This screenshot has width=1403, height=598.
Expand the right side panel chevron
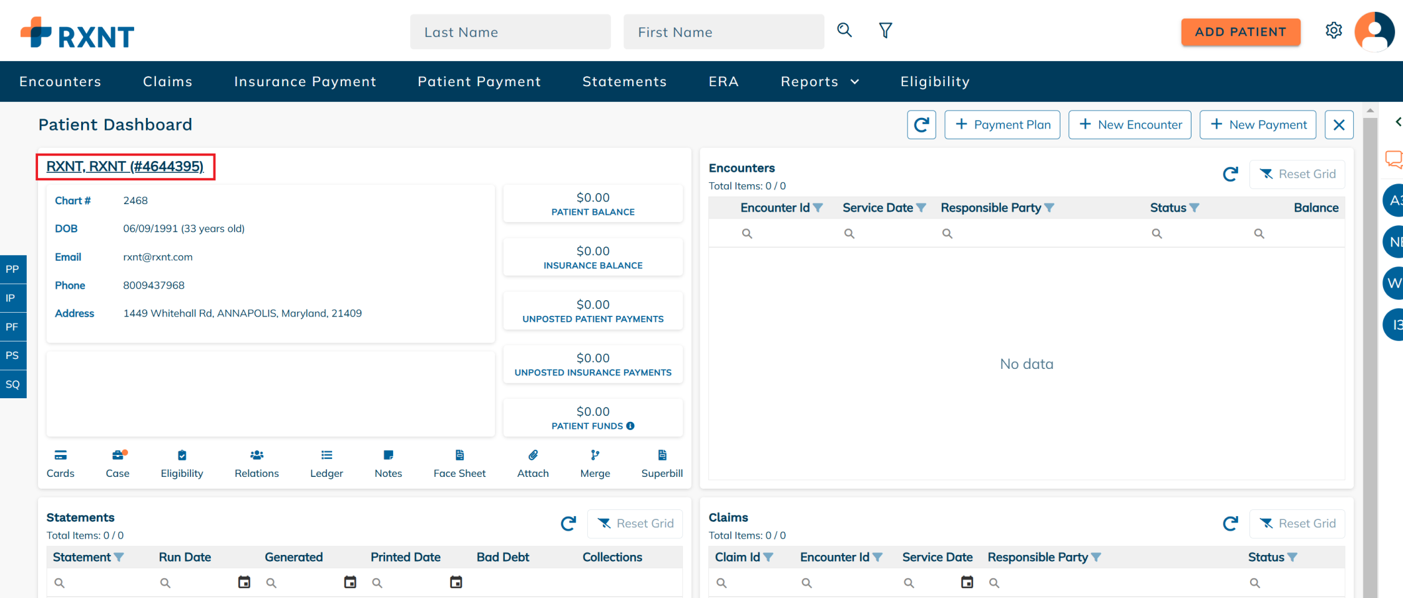point(1398,122)
